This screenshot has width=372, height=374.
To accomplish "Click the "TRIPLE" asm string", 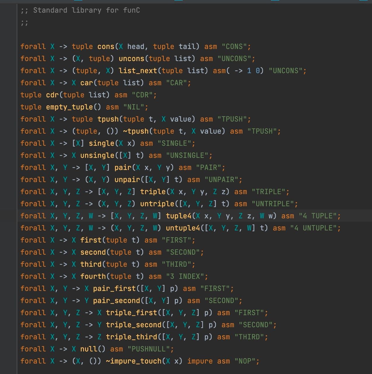I will pos(269,192).
